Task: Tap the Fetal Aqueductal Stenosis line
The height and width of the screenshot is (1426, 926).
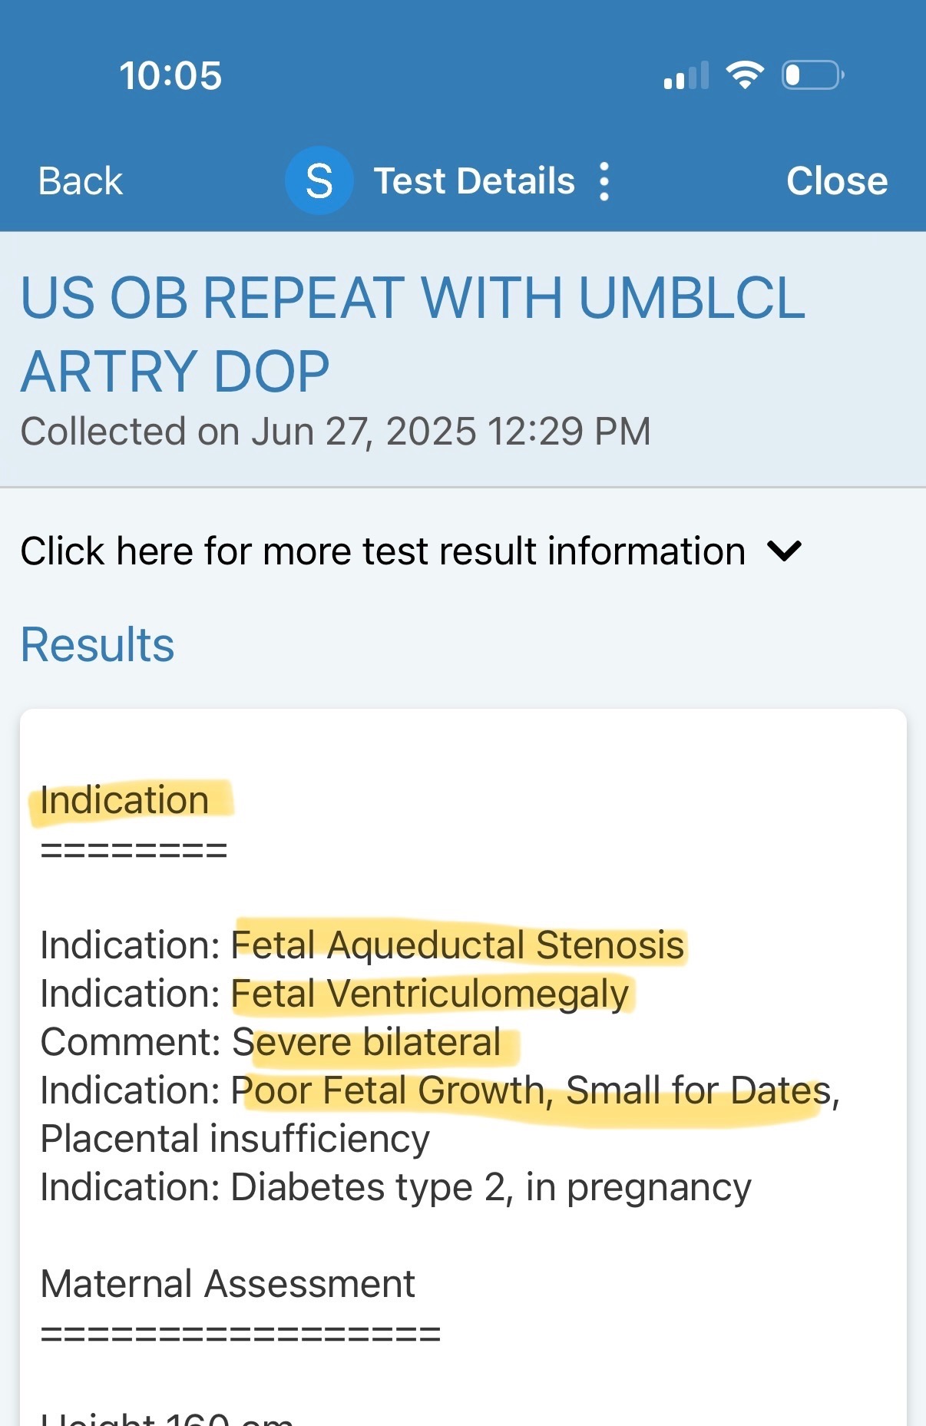Action: (458, 945)
